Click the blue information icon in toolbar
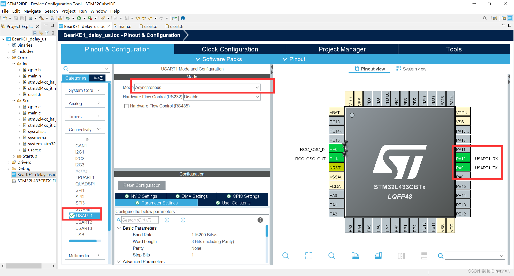The image size is (514, 276). click(183, 18)
